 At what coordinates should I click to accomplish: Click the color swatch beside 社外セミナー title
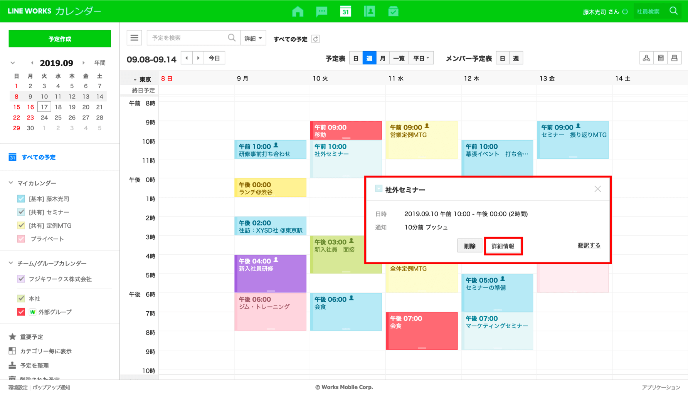(x=378, y=189)
